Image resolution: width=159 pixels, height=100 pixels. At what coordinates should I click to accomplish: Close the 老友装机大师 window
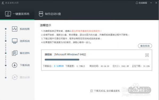coord(156,3)
